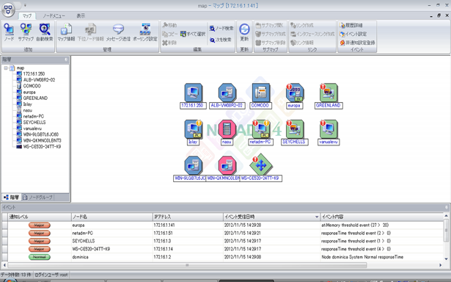Select europa in the tree
This screenshot has height=282, width=451.
[x=29, y=93]
